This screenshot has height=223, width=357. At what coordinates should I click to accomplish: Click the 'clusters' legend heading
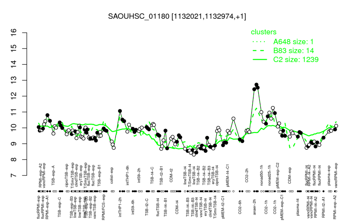click(x=264, y=32)
